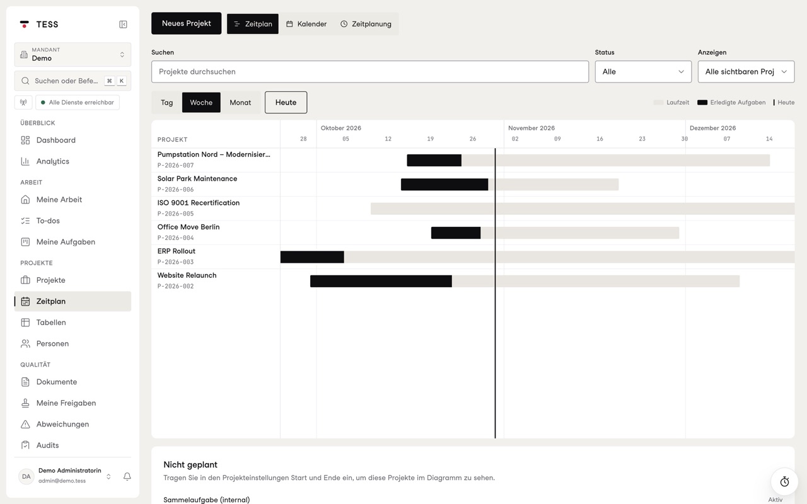Screen dimensions: 807x504
Task: Open project Pumpstation Nord – Modernisierung
Action: [x=214, y=154]
